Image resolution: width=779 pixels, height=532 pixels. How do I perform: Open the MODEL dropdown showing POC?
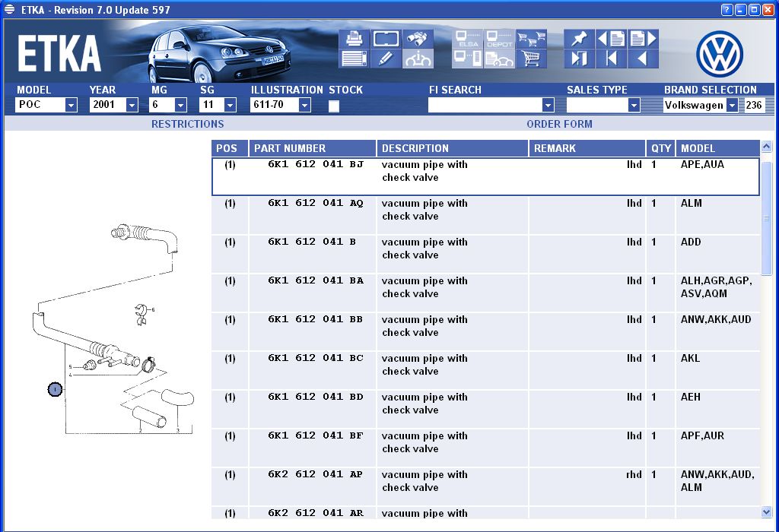pos(71,106)
